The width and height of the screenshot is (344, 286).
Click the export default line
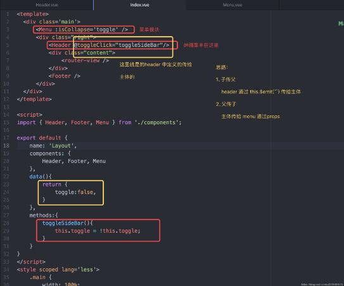[42, 138]
